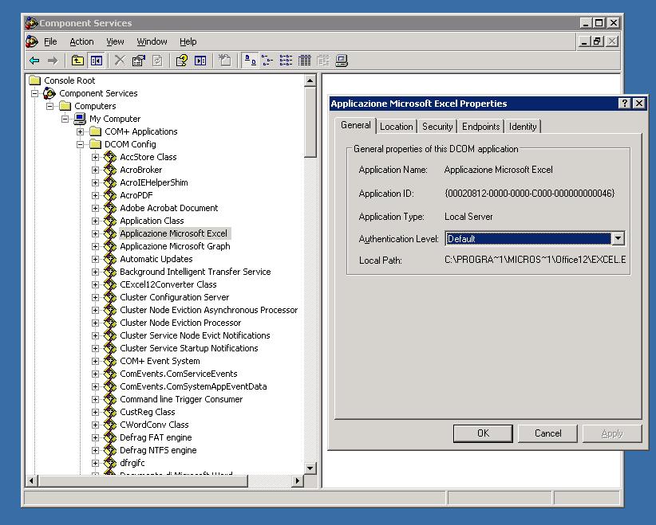The image size is (656, 525).
Task: Switch to Large Icons view
Action: [250, 61]
